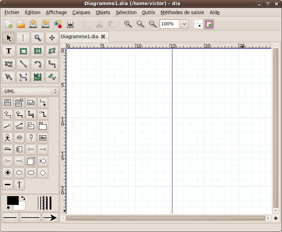This screenshot has width=282, height=232.
Task: Open the Affichage menu
Action: point(56,12)
